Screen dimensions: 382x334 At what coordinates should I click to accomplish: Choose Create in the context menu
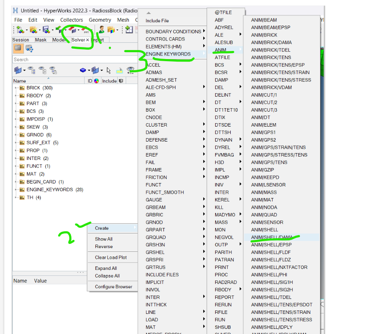point(113,228)
